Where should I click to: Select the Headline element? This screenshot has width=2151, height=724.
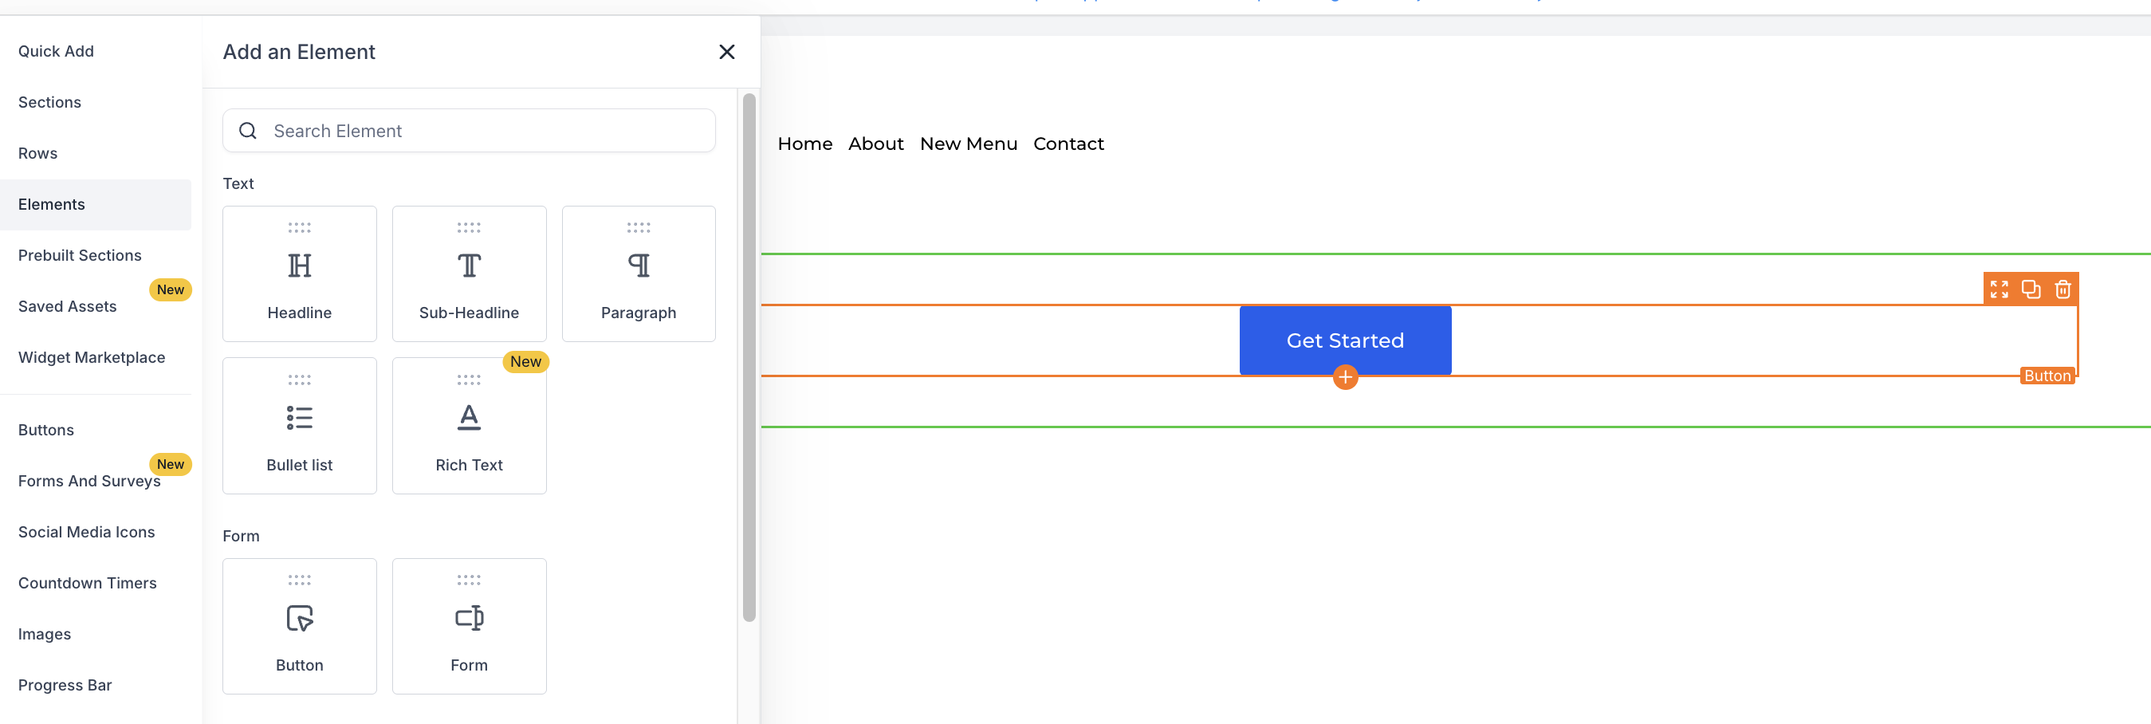point(299,273)
